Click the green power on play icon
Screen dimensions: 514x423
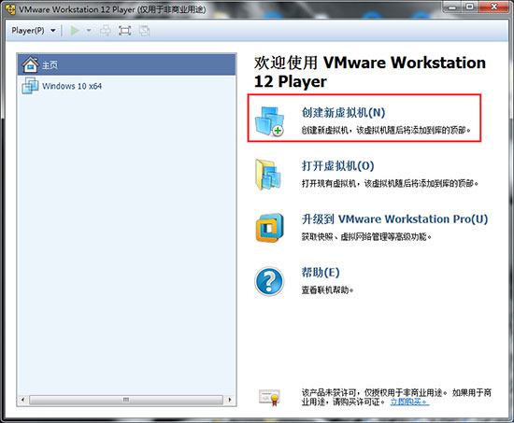pos(75,31)
